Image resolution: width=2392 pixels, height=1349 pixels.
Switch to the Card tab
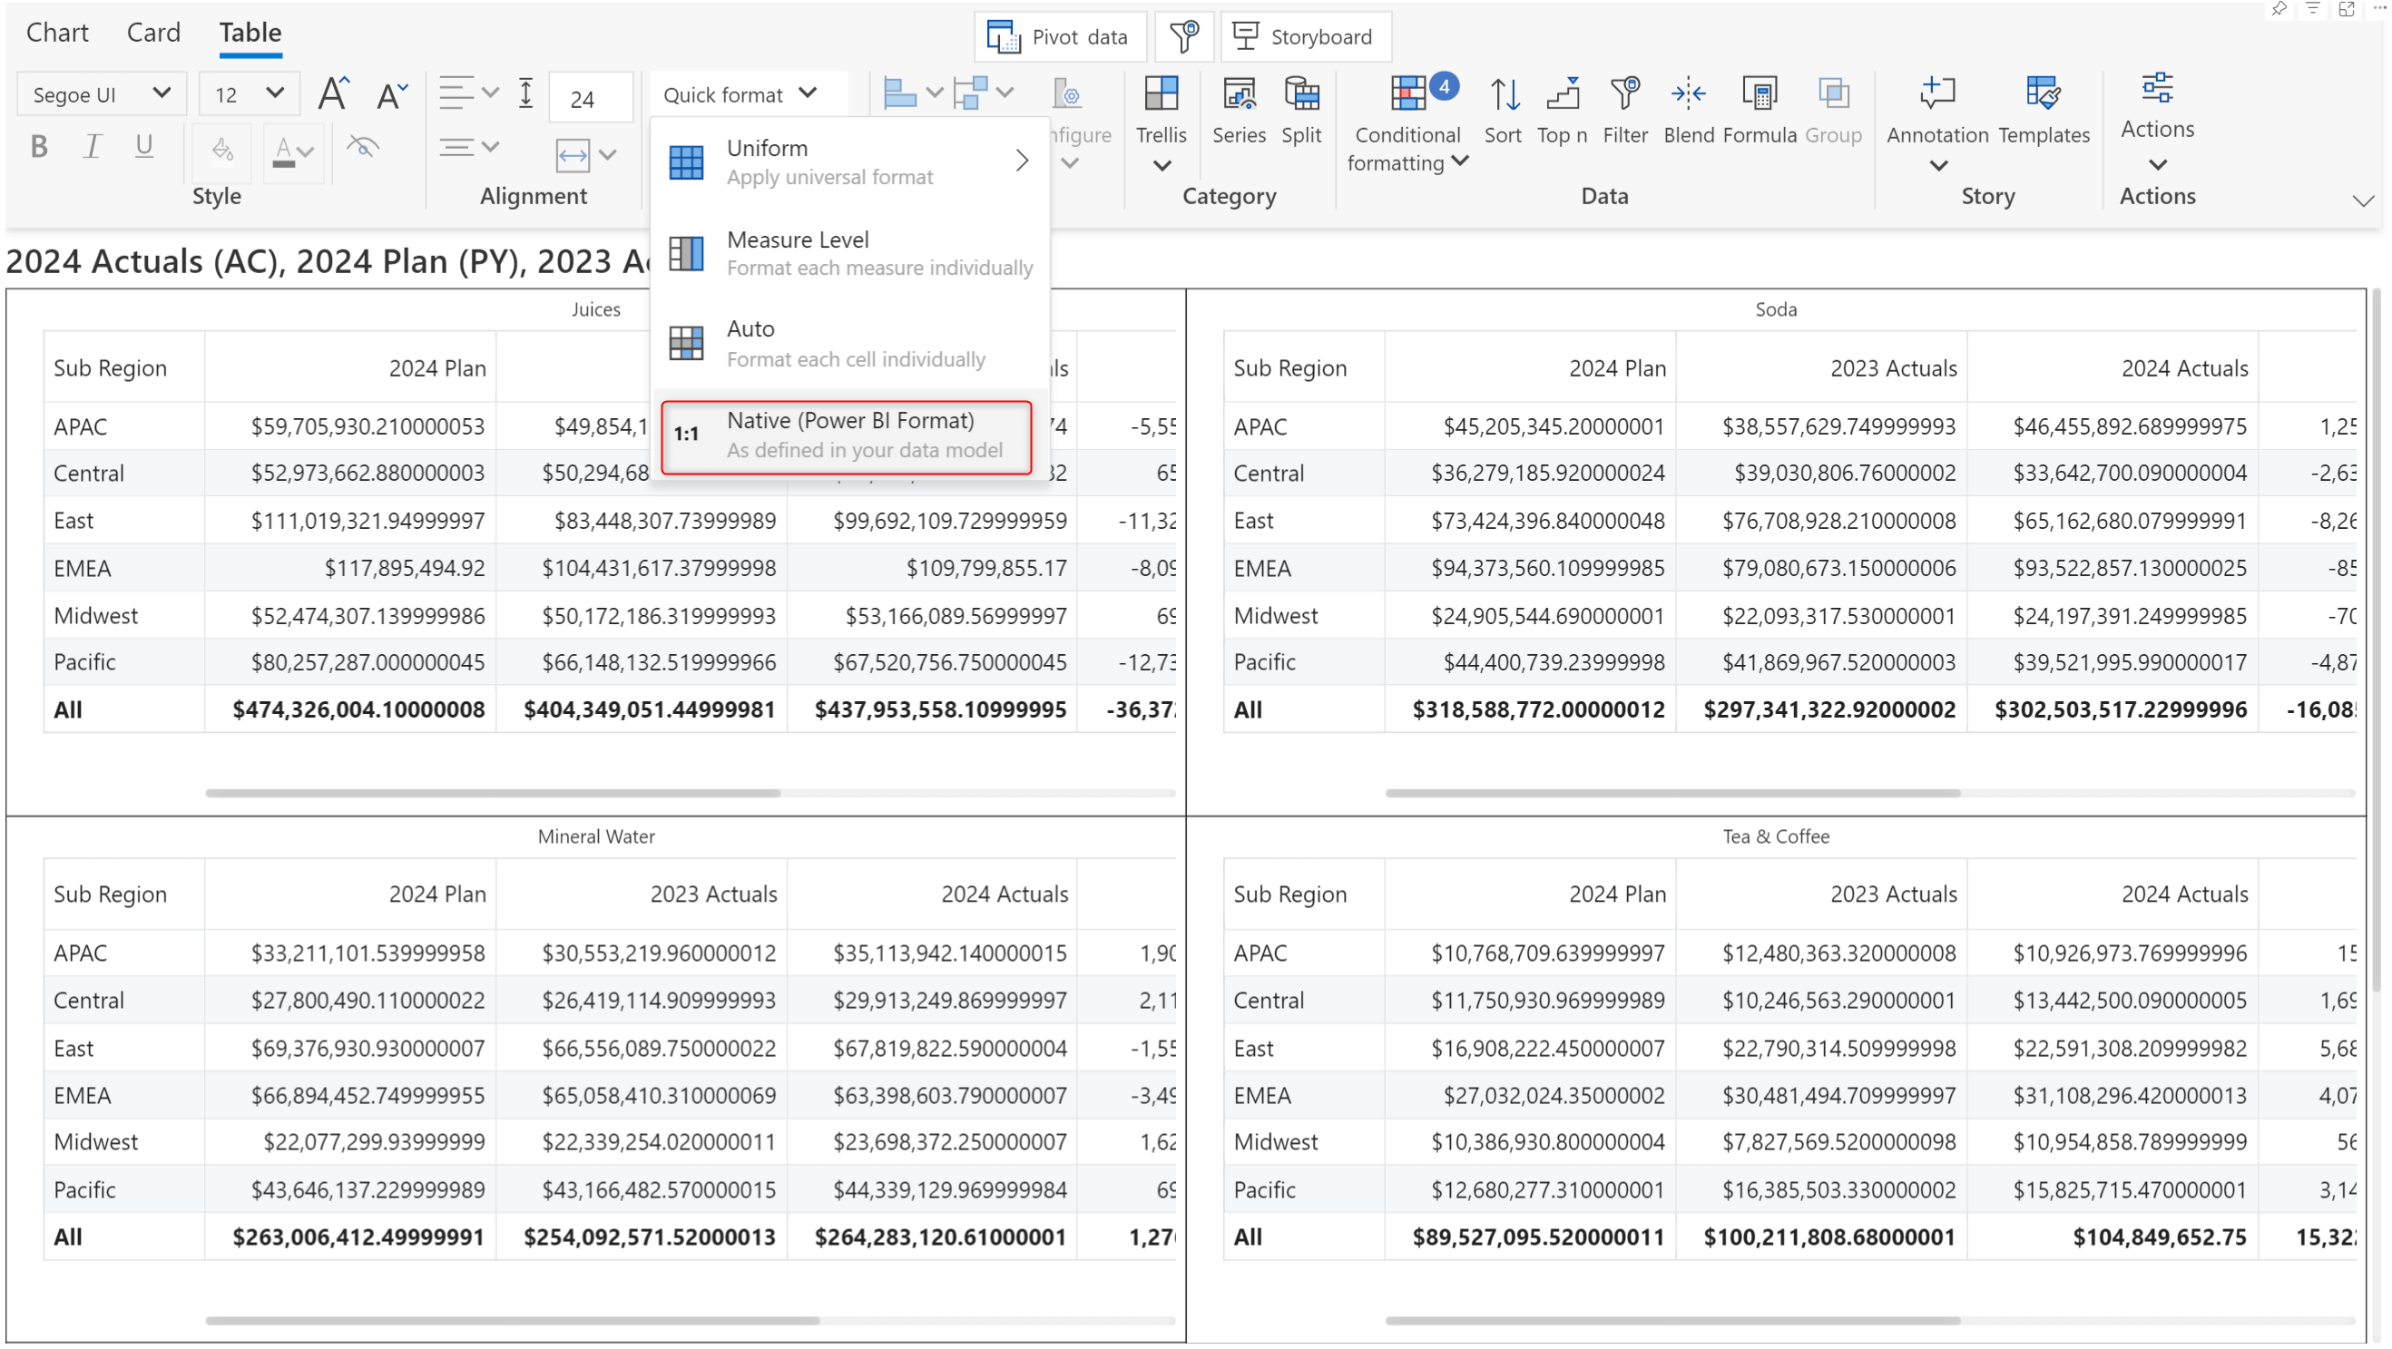(x=153, y=33)
